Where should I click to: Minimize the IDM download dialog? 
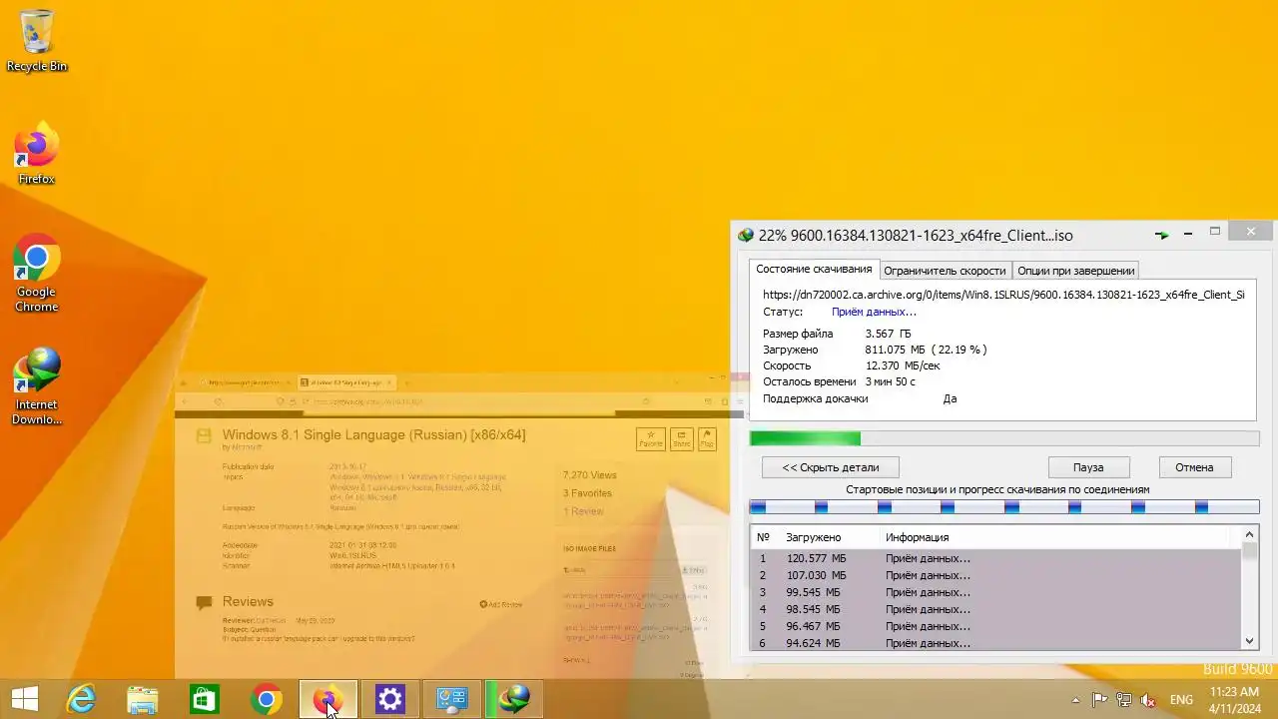1188,234
